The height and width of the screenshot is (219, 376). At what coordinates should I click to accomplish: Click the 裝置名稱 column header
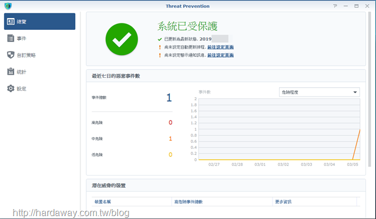point(132,202)
